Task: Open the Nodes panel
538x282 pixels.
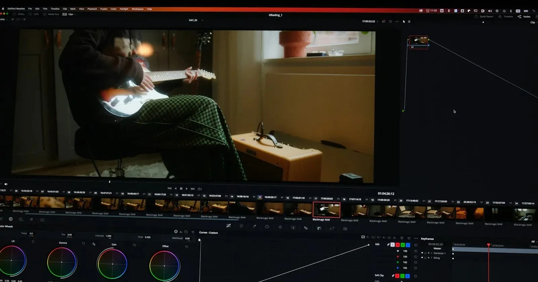Action: coord(525,17)
